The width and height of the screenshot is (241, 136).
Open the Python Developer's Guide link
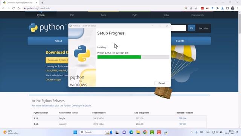77,106
